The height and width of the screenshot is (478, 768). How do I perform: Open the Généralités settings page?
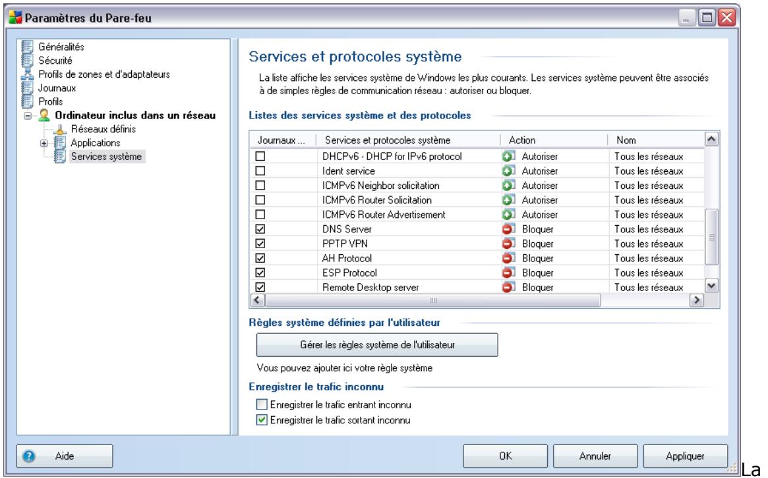tap(61, 47)
